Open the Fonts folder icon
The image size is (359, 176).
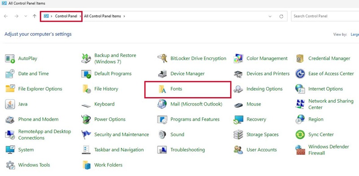click(x=162, y=89)
